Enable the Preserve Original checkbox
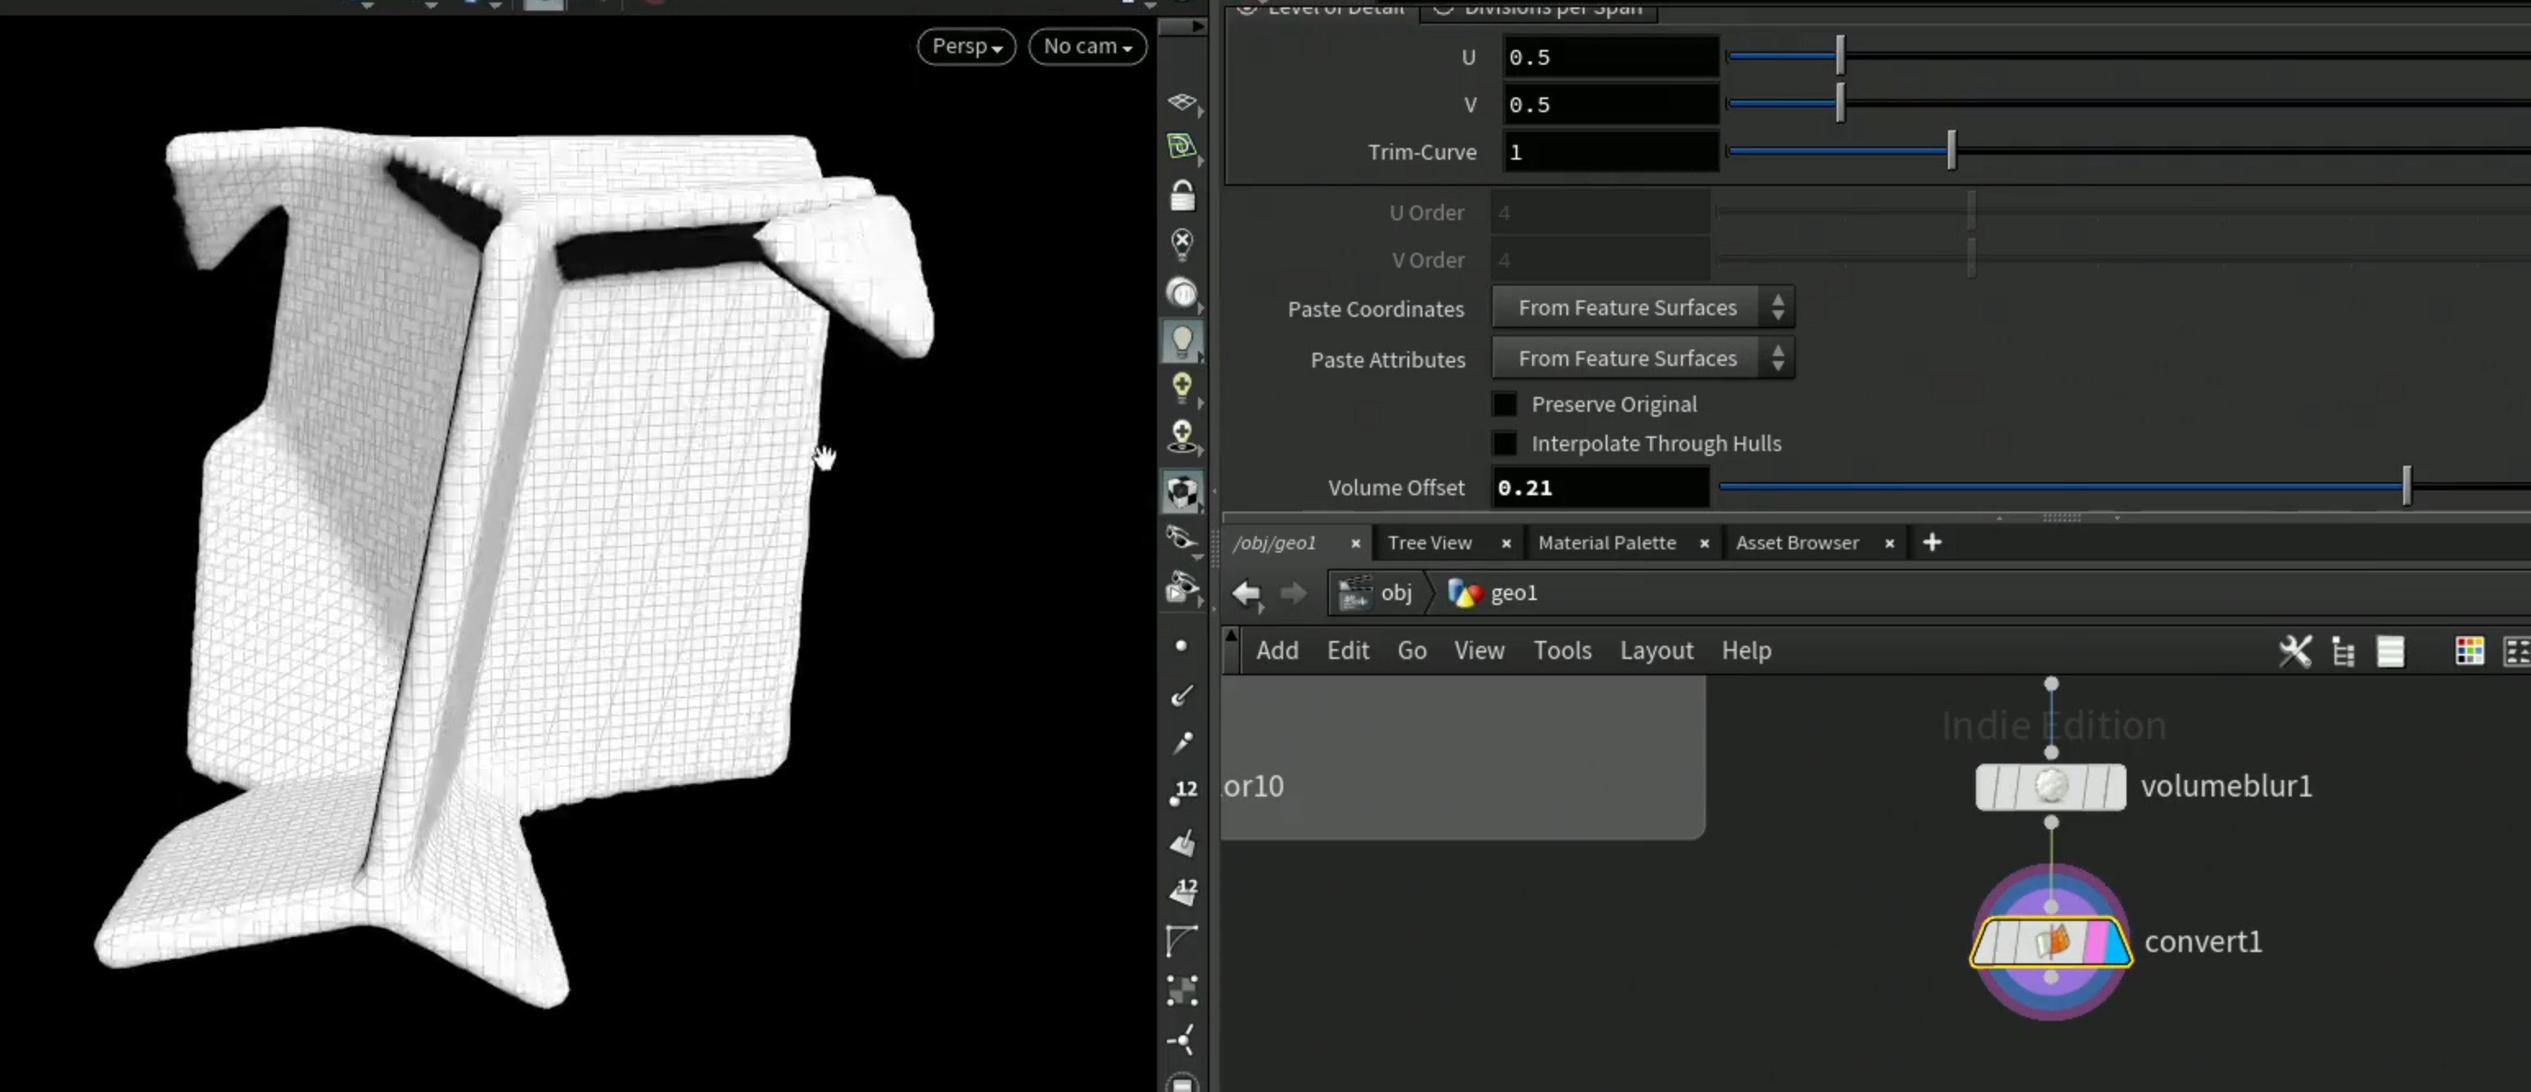This screenshot has width=2531, height=1092. (x=1504, y=404)
